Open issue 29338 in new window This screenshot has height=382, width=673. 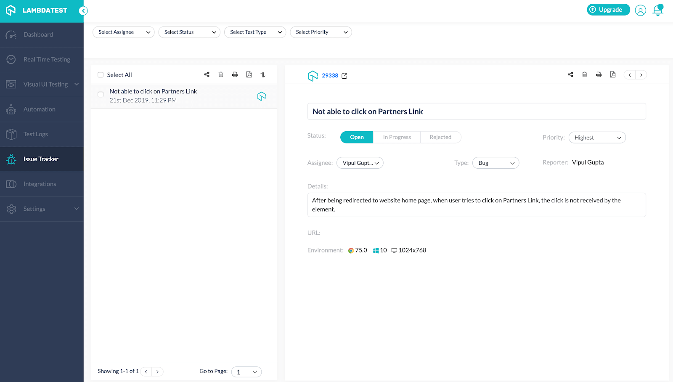(x=345, y=76)
